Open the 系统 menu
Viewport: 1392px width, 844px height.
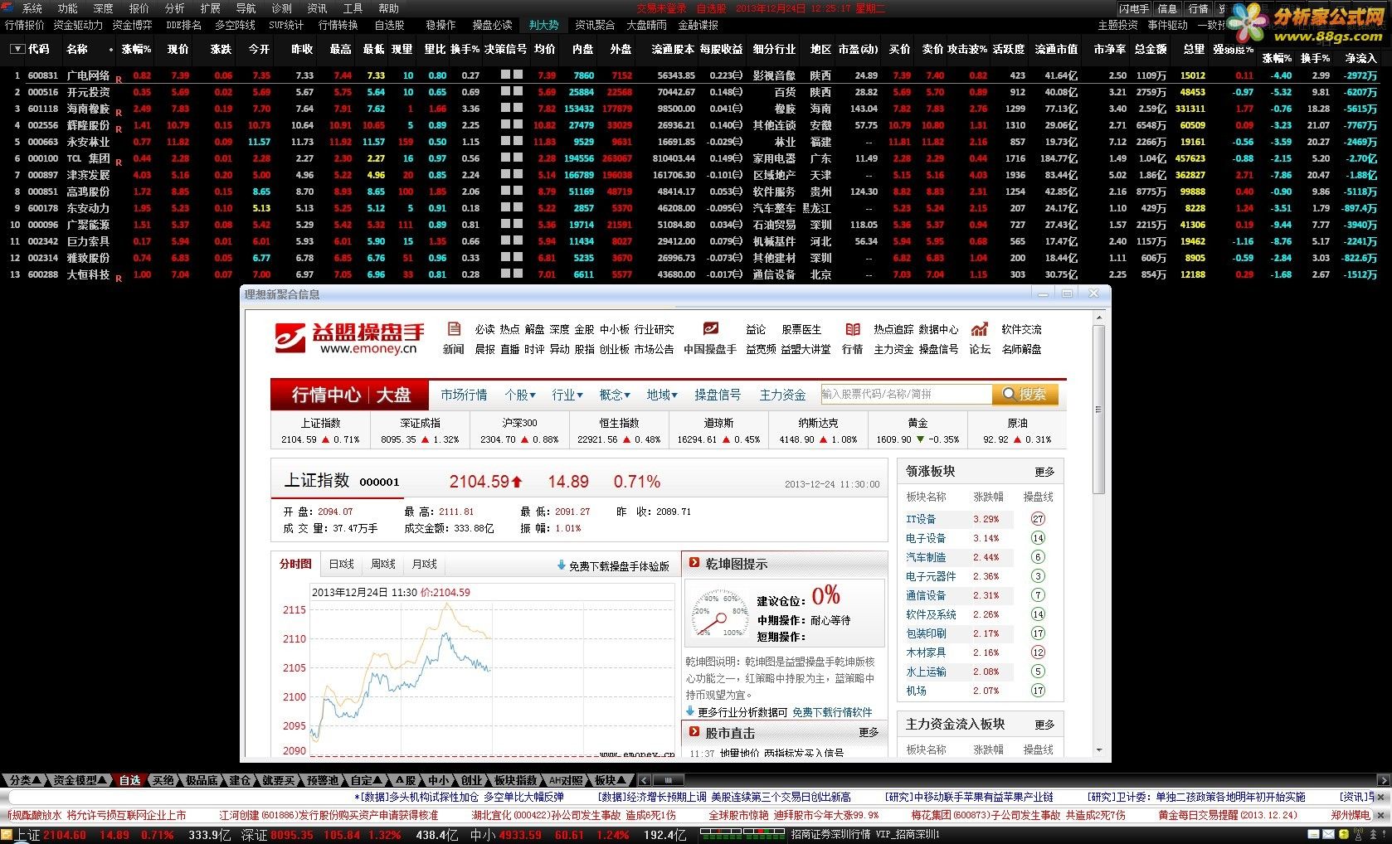point(32,8)
